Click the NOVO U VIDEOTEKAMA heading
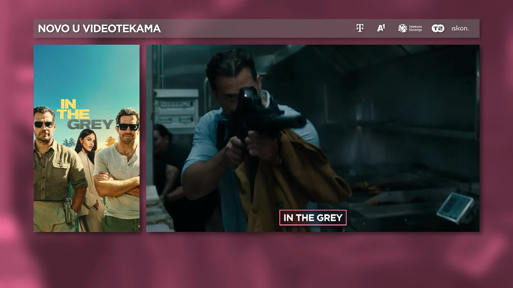The image size is (513, 288). pyautogui.click(x=99, y=29)
